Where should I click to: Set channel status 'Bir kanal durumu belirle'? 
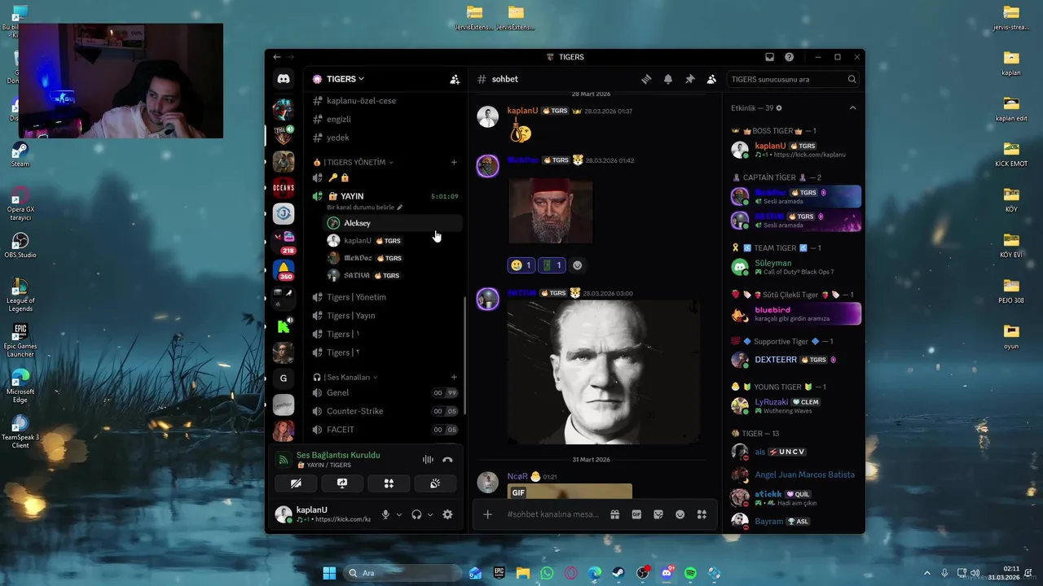[x=365, y=208]
